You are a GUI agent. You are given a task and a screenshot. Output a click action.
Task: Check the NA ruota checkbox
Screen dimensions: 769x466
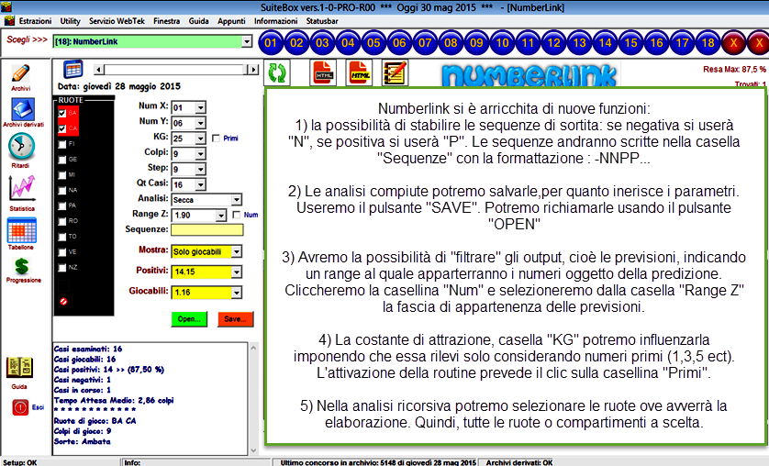[62, 191]
